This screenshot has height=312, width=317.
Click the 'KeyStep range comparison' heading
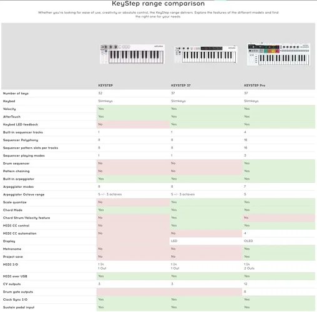(158, 3)
